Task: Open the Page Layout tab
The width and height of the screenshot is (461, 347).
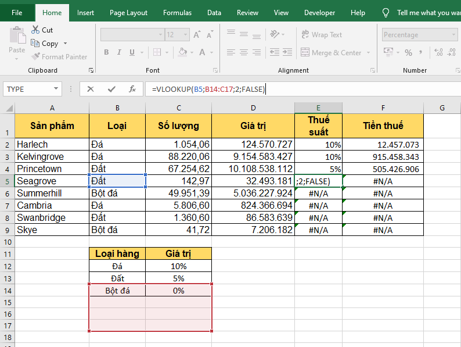Action: (x=128, y=13)
